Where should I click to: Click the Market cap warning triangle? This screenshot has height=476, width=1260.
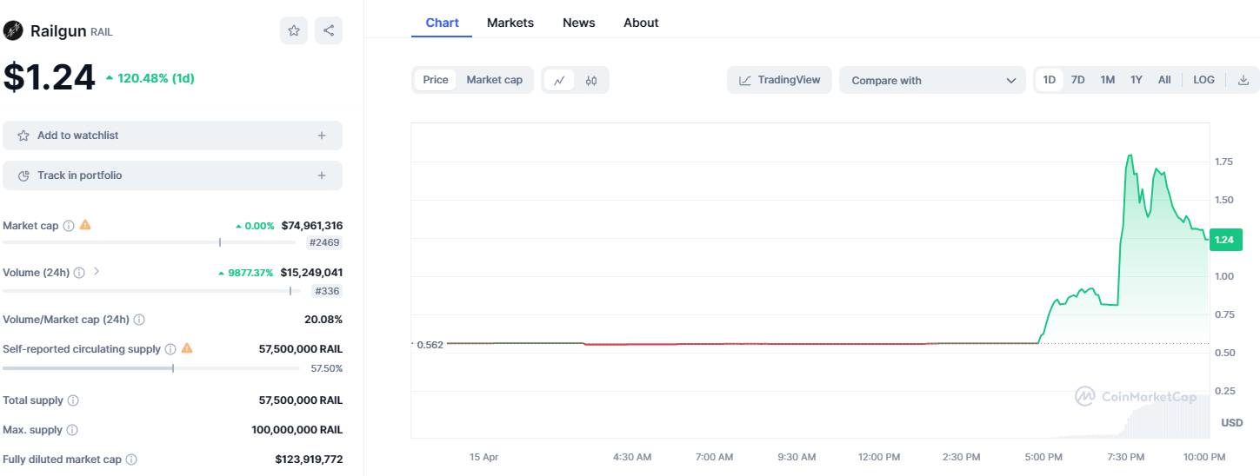point(85,225)
